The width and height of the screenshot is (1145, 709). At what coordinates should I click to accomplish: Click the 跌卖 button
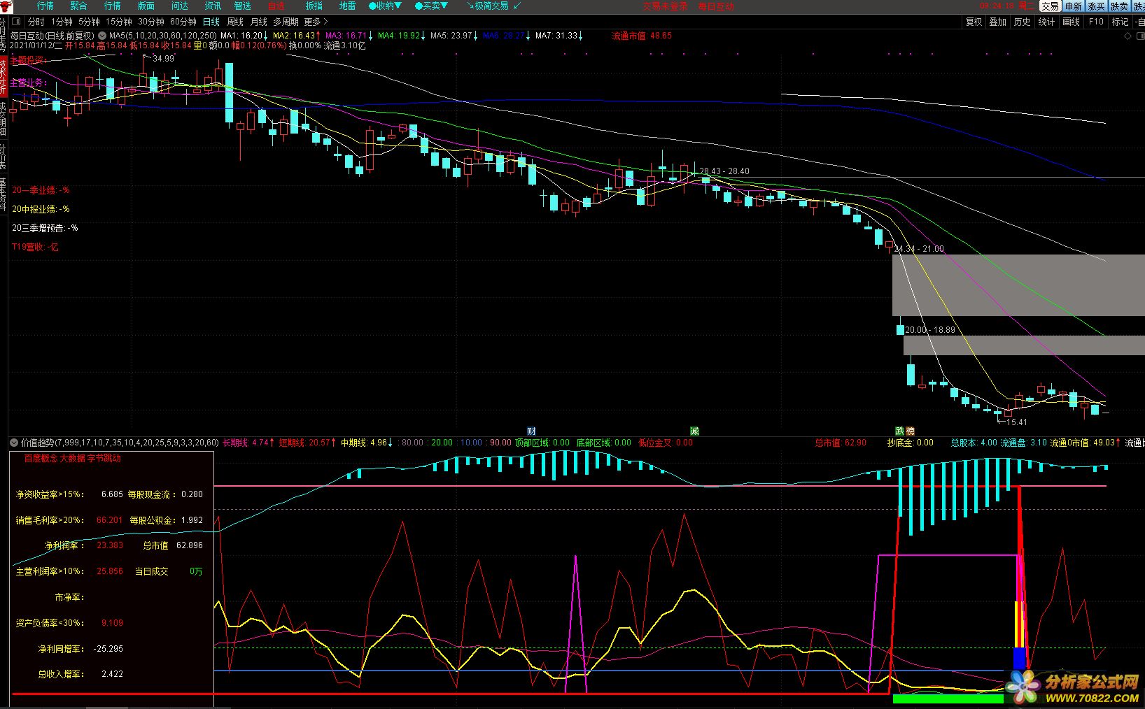tap(1119, 6)
